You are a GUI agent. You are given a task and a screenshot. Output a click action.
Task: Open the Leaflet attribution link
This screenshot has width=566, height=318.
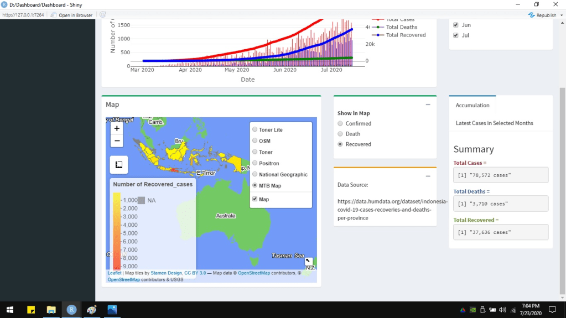(x=115, y=273)
